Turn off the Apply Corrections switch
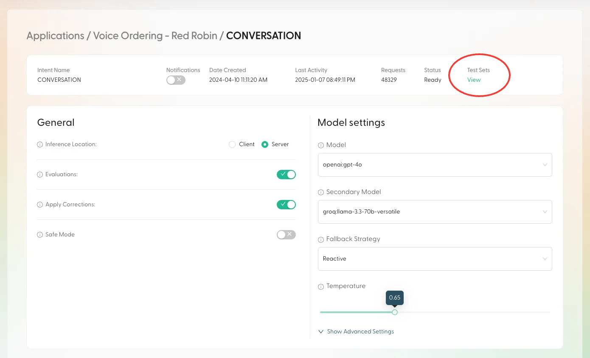This screenshot has height=358, width=590. (x=286, y=205)
